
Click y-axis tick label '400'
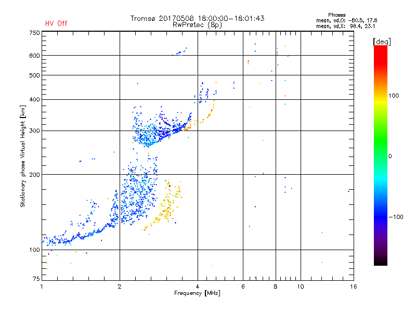[34, 100]
